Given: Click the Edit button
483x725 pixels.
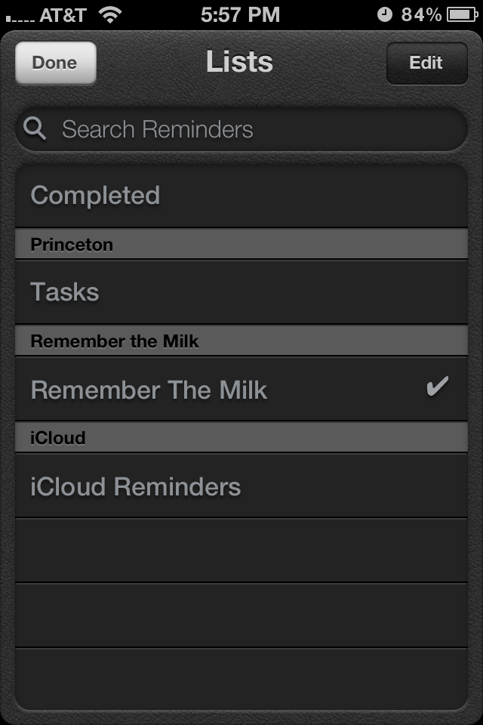Looking at the screenshot, I should click(426, 63).
